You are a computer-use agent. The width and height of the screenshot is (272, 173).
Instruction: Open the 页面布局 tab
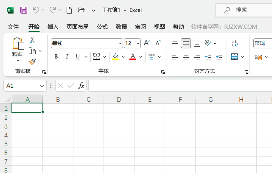point(78,27)
